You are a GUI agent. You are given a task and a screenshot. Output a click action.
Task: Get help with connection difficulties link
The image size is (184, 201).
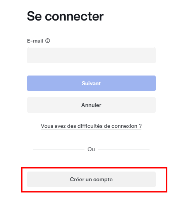click(x=91, y=126)
